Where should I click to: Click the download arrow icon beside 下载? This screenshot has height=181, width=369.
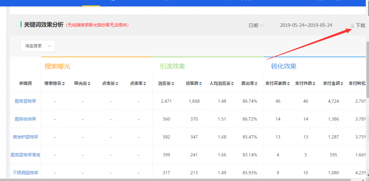(352, 25)
